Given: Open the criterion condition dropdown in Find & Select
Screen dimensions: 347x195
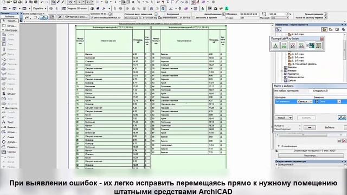Looking at the screenshot, I should (305, 101).
